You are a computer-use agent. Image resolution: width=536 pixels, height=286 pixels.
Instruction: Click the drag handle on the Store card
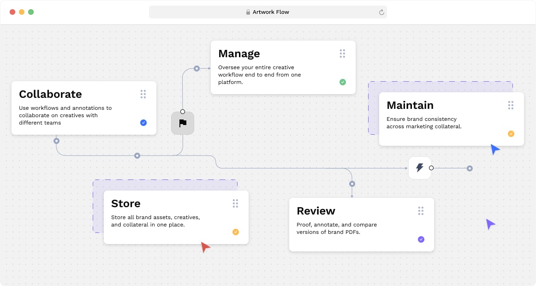(235, 203)
